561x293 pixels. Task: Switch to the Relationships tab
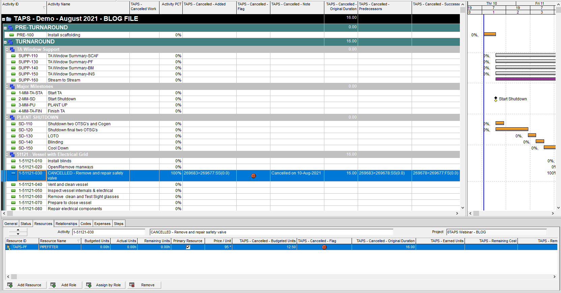tap(66, 224)
